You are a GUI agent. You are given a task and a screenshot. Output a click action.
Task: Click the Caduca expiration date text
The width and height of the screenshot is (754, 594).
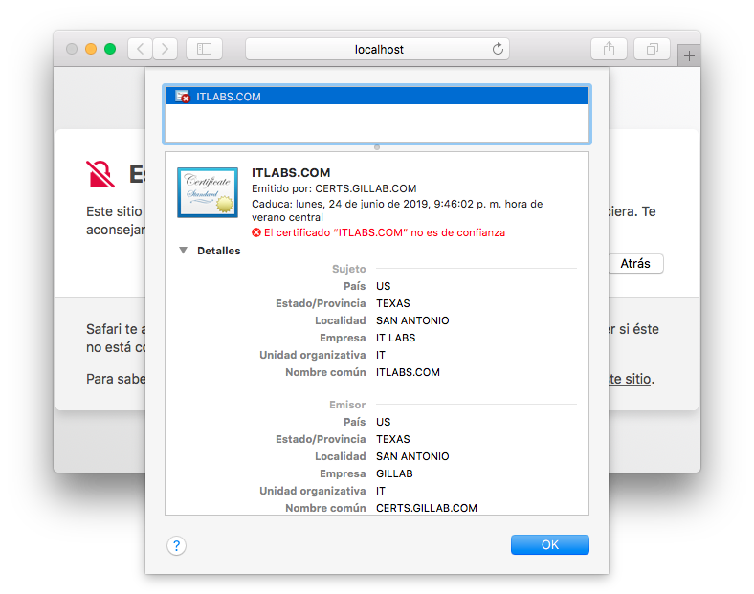(x=397, y=210)
